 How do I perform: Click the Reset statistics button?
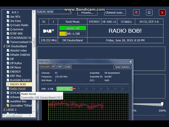pos(123,67)
